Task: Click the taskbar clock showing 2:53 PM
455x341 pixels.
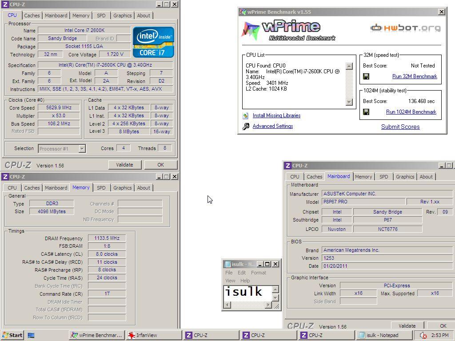Action: point(439,336)
